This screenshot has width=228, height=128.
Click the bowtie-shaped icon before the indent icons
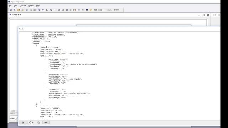[x=74, y=10]
